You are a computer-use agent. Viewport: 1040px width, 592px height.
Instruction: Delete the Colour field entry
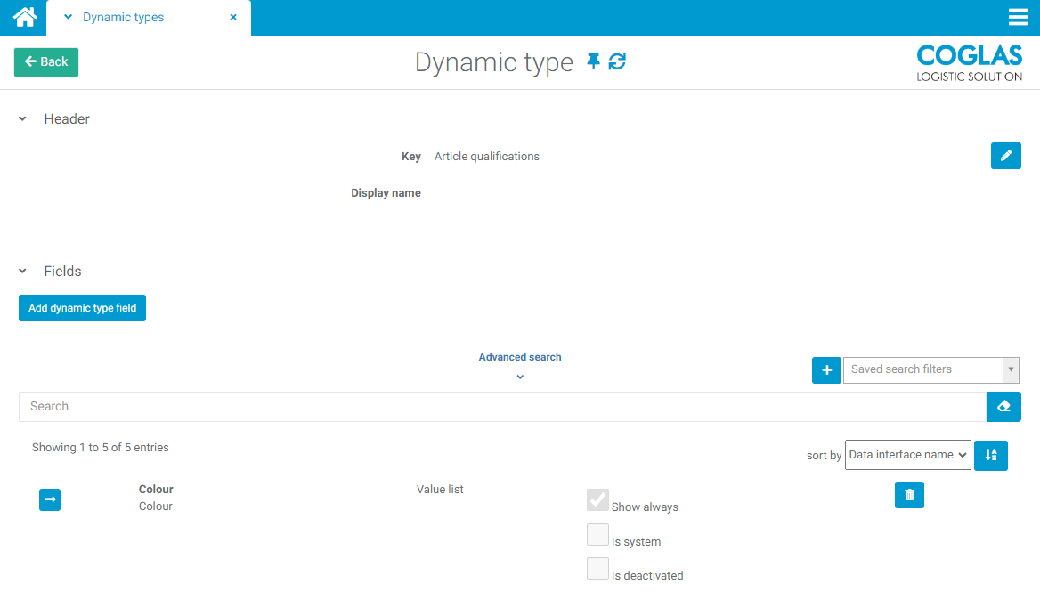[x=909, y=495]
